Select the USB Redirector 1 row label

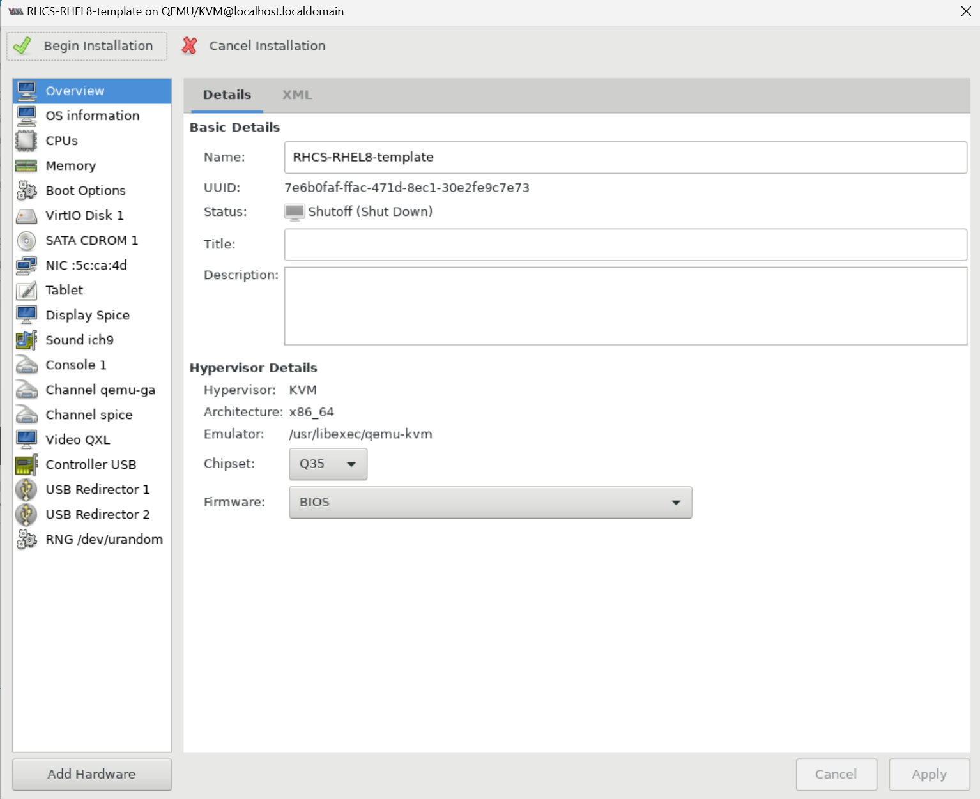tap(98, 489)
